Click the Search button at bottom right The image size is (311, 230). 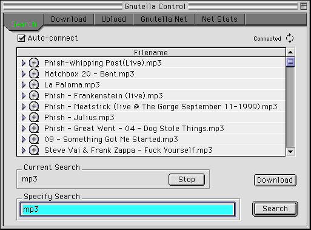tap(275, 209)
